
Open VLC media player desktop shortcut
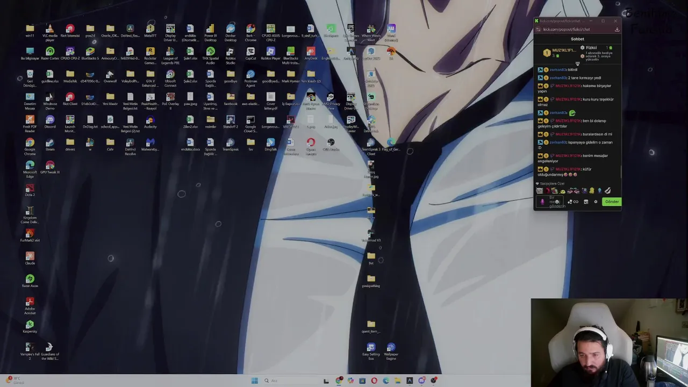[x=49, y=32]
